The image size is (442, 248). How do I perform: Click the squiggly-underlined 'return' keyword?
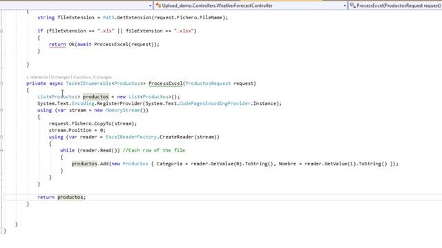pyautogui.click(x=57, y=44)
